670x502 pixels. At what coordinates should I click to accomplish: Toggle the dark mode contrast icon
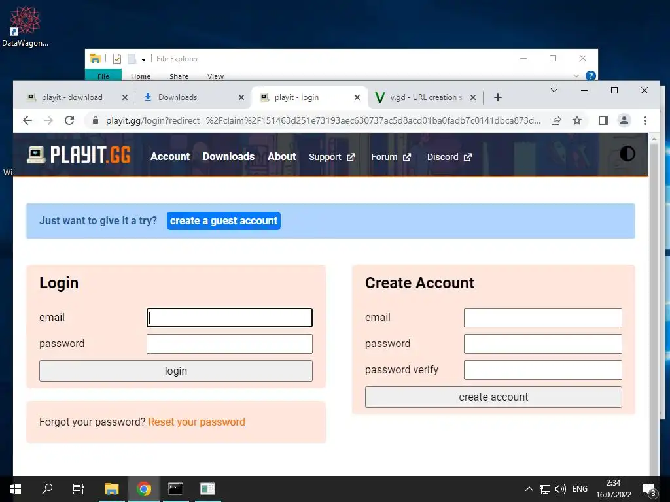click(627, 154)
